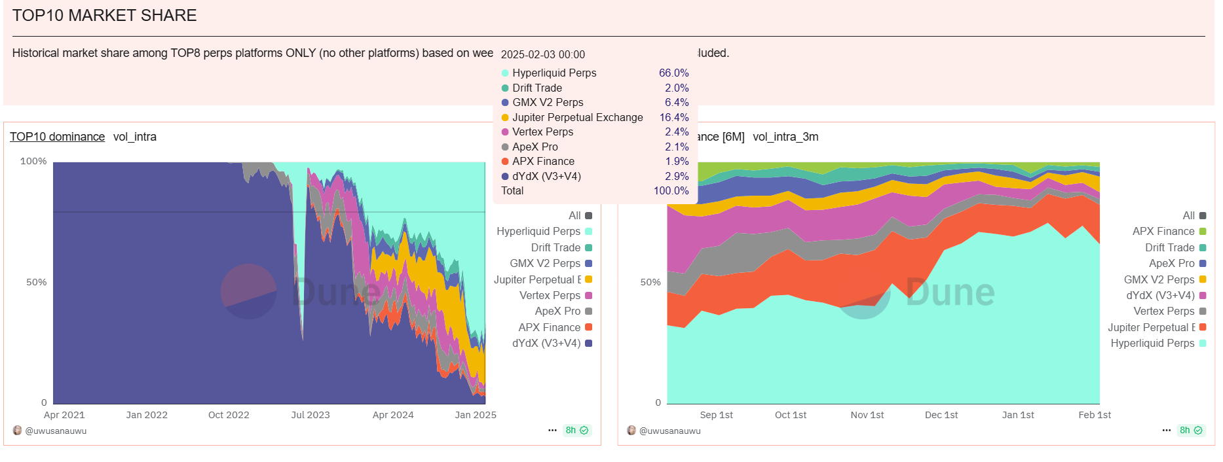Screen dimensions: 1223x462
Task: Open the TOP10 dominance query link
Action: 57,137
